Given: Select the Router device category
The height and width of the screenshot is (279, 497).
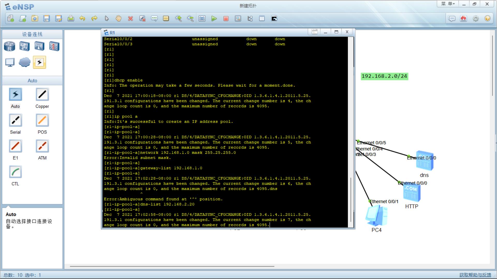Looking at the screenshot, I should (10, 47).
